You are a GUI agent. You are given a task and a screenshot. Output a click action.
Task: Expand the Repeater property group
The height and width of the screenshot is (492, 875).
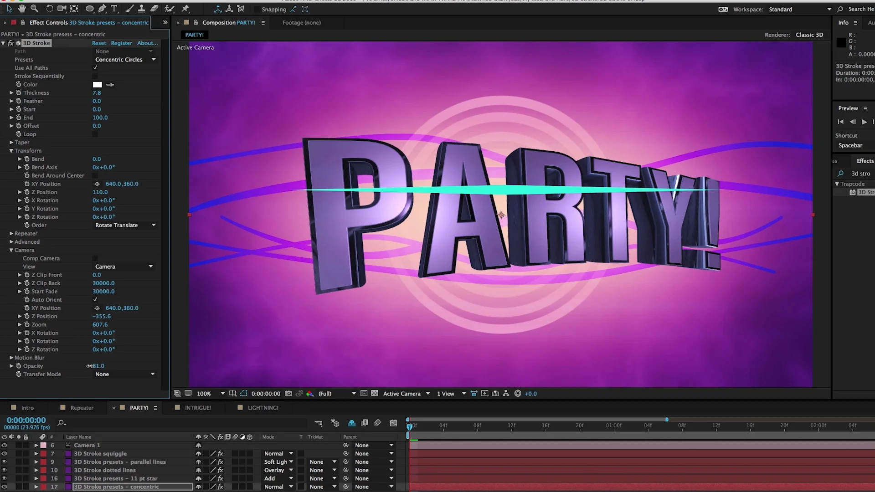coord(11,234)
